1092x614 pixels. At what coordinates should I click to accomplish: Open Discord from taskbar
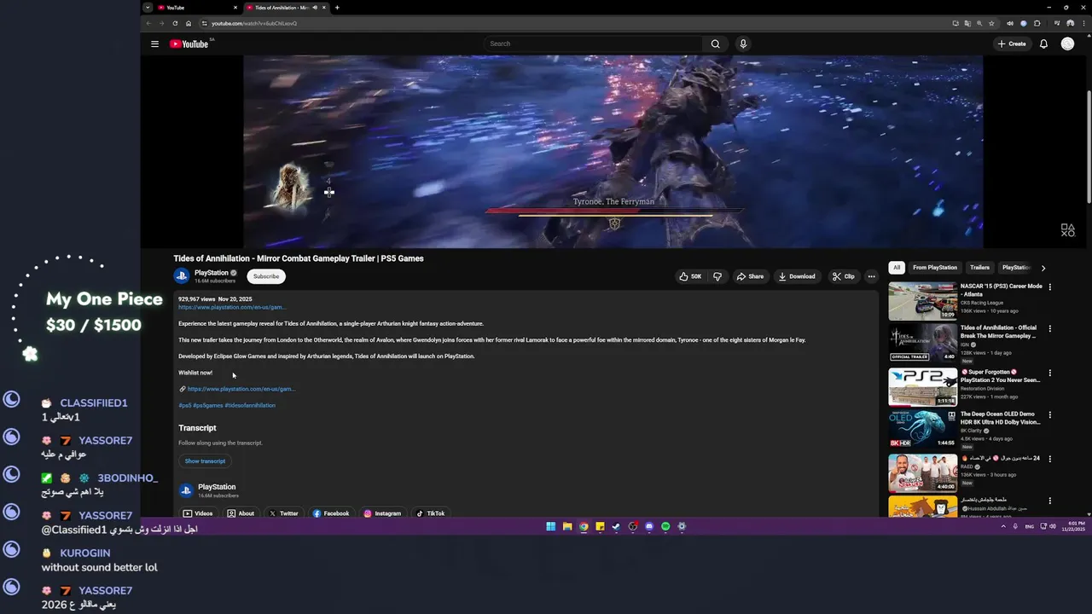pyautogui.click(x=649, y=526)
